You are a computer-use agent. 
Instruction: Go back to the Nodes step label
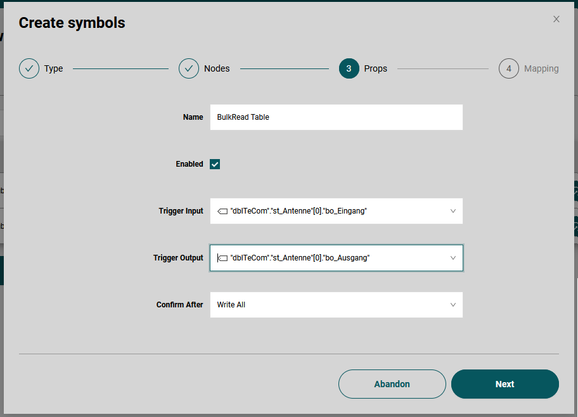coord(217,68)
